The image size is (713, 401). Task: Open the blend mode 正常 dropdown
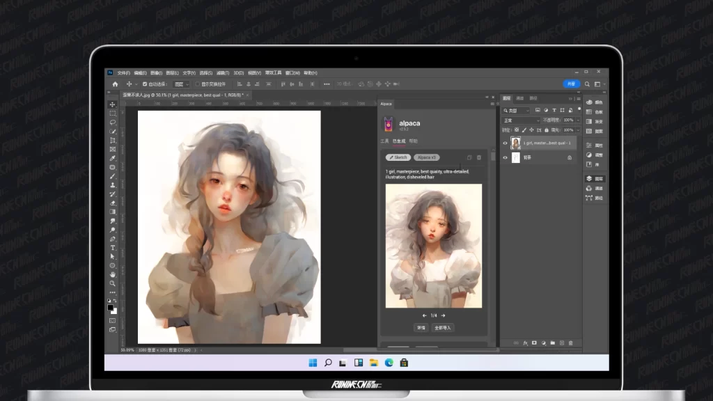[521, 120]
